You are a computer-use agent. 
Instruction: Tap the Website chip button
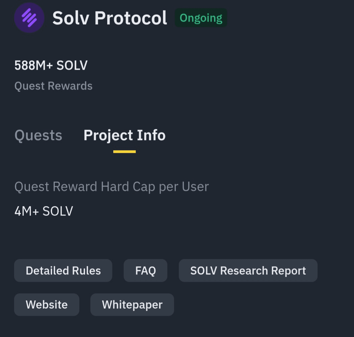coord(47,304)
